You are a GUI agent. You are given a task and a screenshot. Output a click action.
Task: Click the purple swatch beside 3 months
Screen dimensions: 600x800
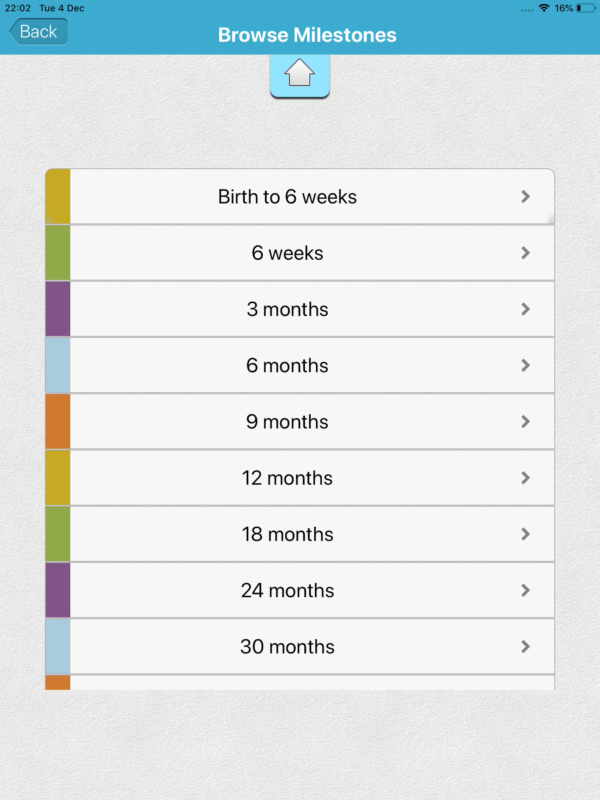click(58, 309)
